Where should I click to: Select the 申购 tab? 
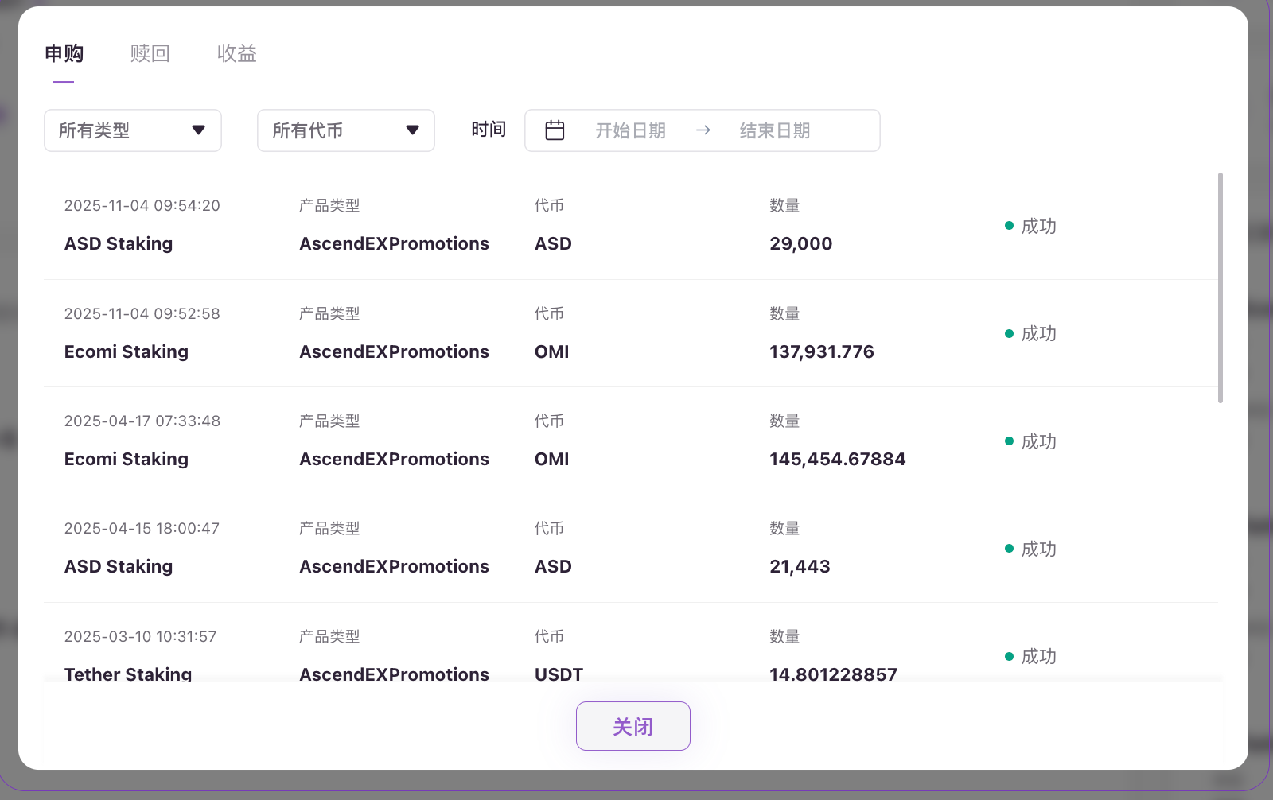[x=64, y=53]
